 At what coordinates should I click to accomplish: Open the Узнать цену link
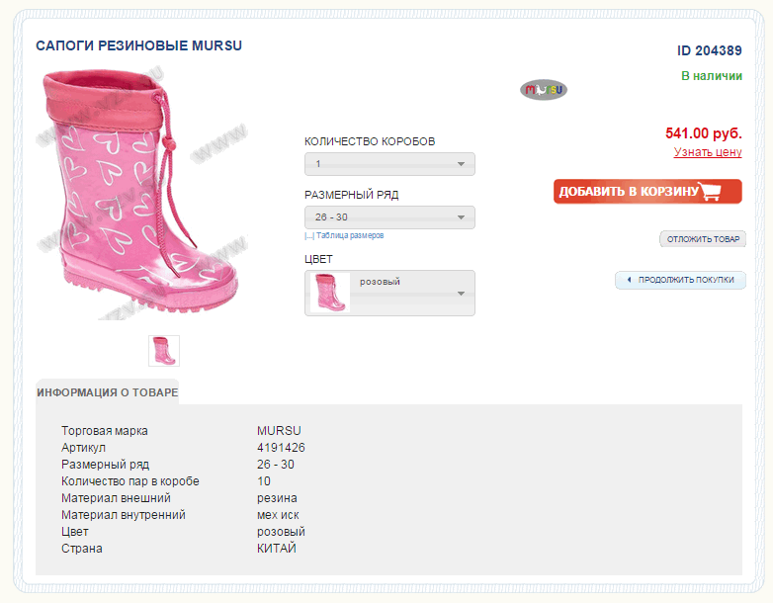click(708, 152)
